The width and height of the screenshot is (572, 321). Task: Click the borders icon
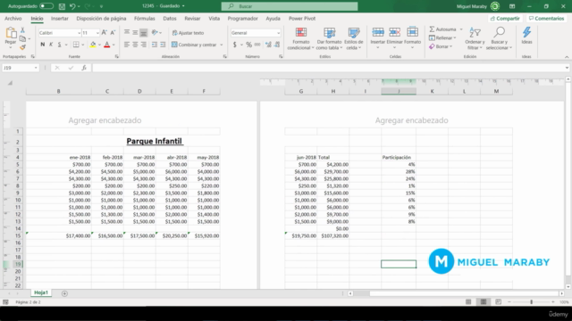(76, 45)
